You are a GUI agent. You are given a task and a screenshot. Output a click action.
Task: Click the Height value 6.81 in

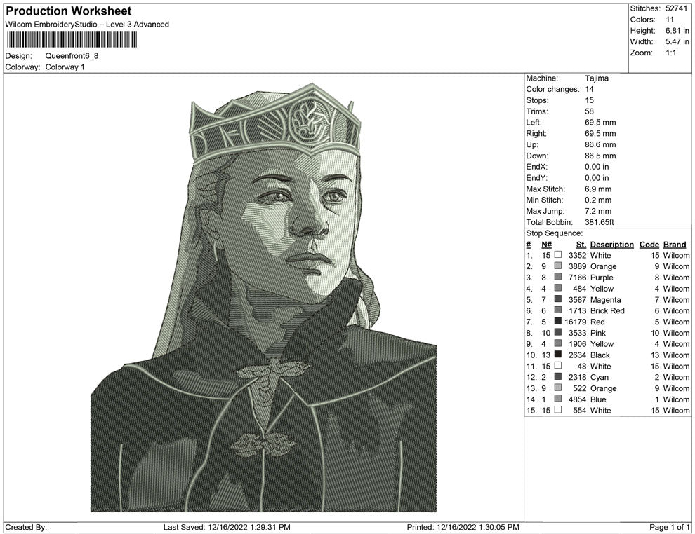[x=677, y=31]
